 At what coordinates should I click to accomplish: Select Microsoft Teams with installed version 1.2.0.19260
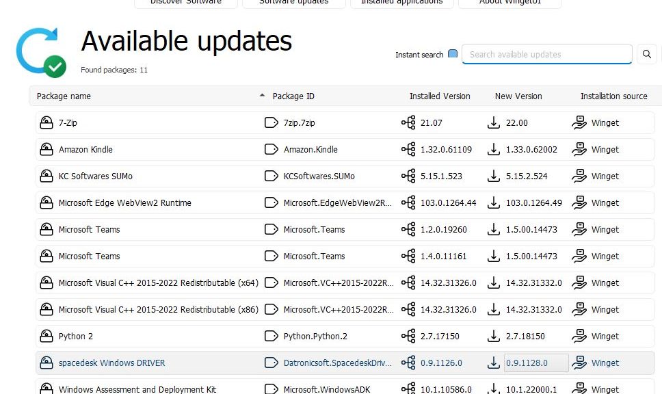[89, 229]
